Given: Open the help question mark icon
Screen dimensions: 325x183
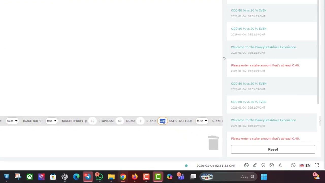Looking at the screenshot, I should [x=293, y=165].
